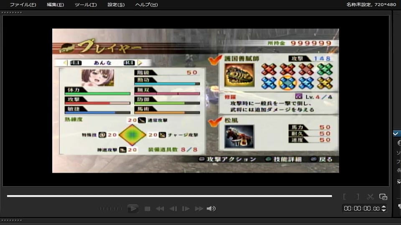The height and width of the screenshot is (225, 401).
Task: Stop playback with the square Stop button
Action: click(147, 209)
